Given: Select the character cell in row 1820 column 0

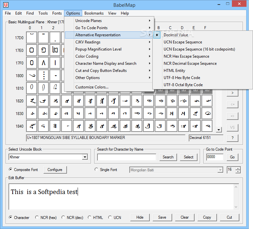Looking at the screenshot, I should tap(32, 101).
